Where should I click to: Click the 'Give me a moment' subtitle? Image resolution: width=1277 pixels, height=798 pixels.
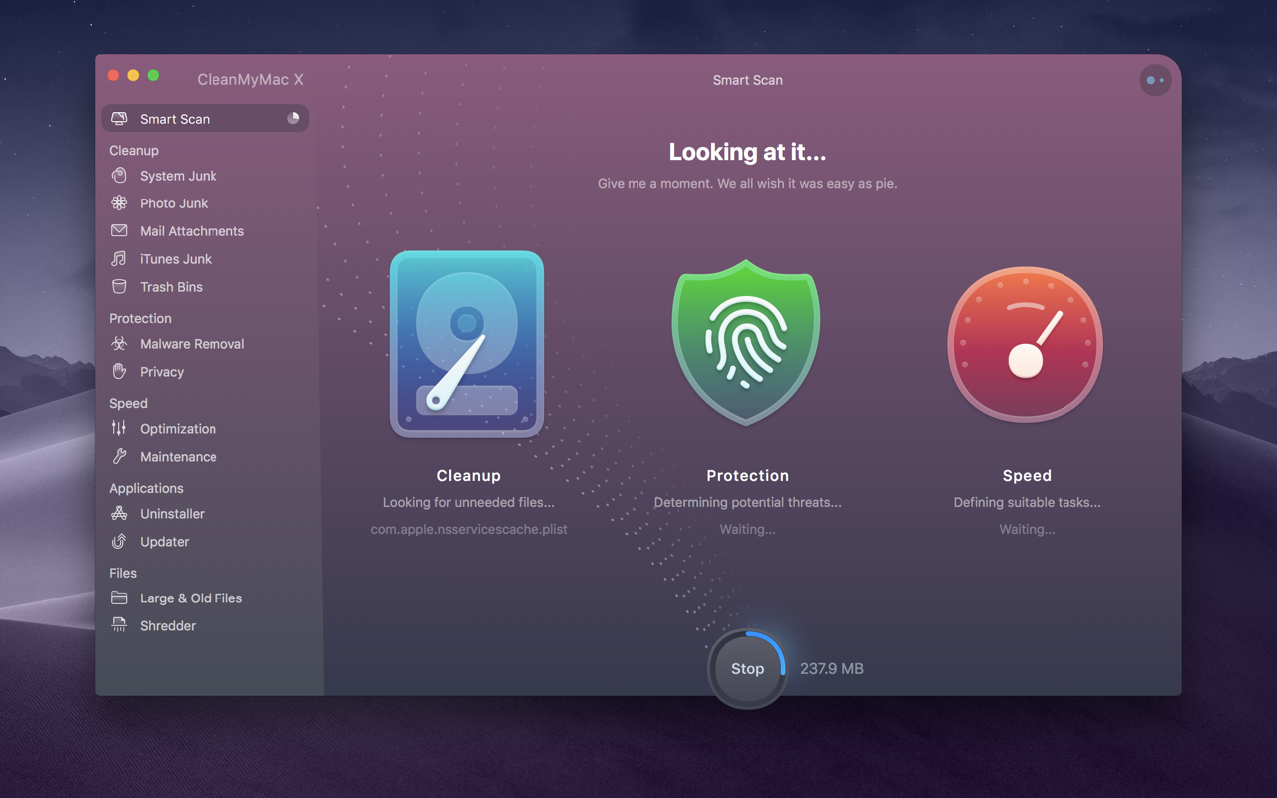pyautogui.click(x=747, y=184)
